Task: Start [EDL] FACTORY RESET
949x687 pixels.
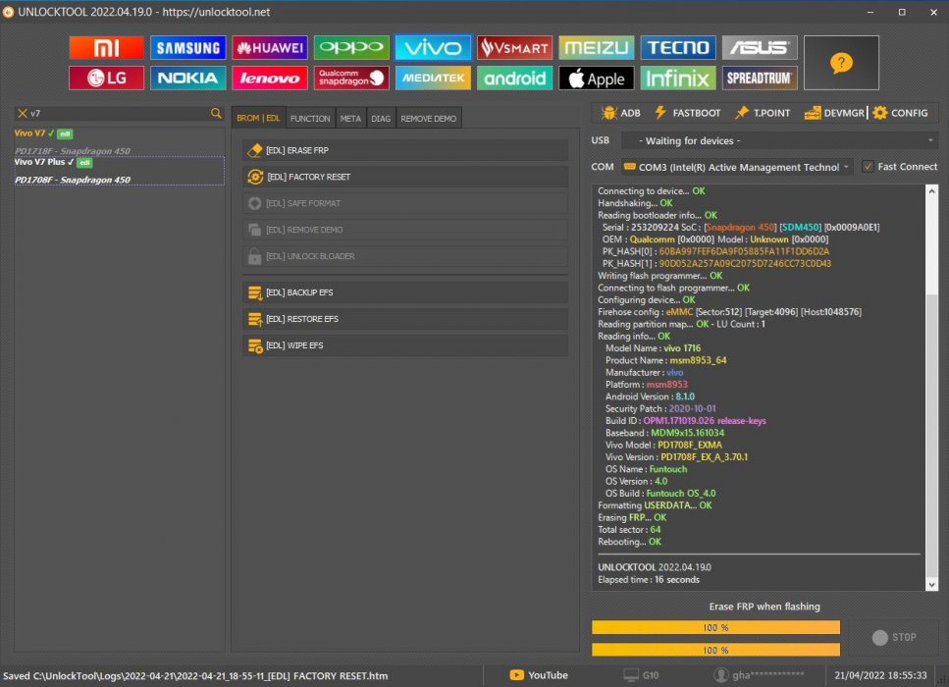Action: tap(405, 177)
